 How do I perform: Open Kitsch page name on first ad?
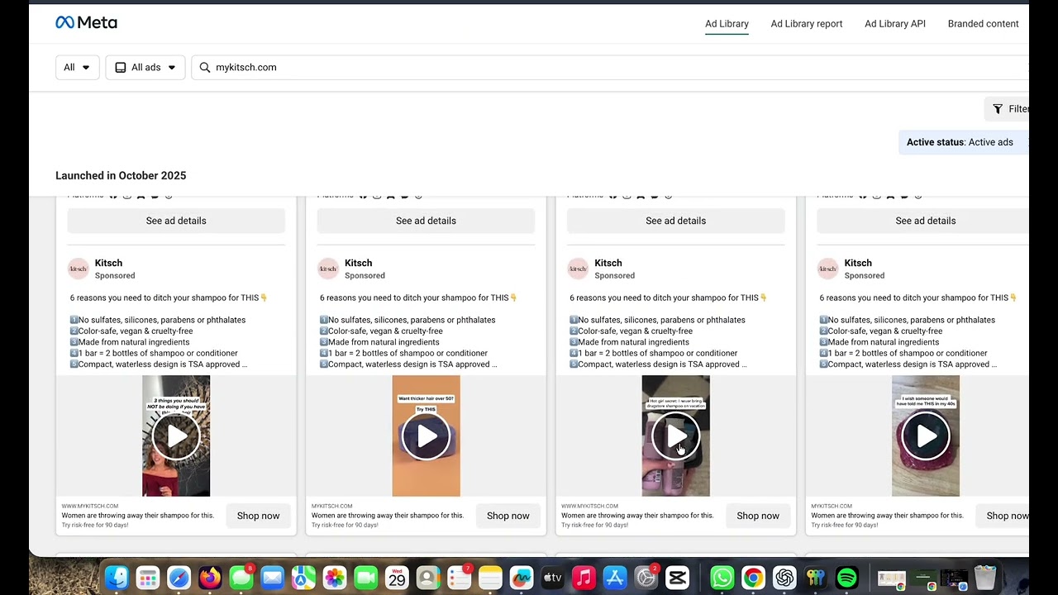point(108,263)
